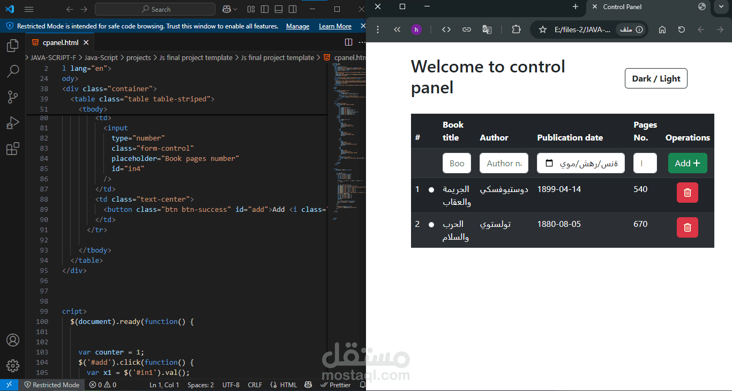Open the editor More Actions ellipsis
Screen dimensions: 732x391
(x=362, y=42)
